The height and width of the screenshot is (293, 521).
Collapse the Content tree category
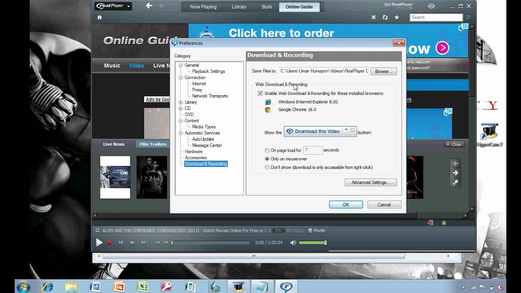pyautogui.click(x=181, y=120)
